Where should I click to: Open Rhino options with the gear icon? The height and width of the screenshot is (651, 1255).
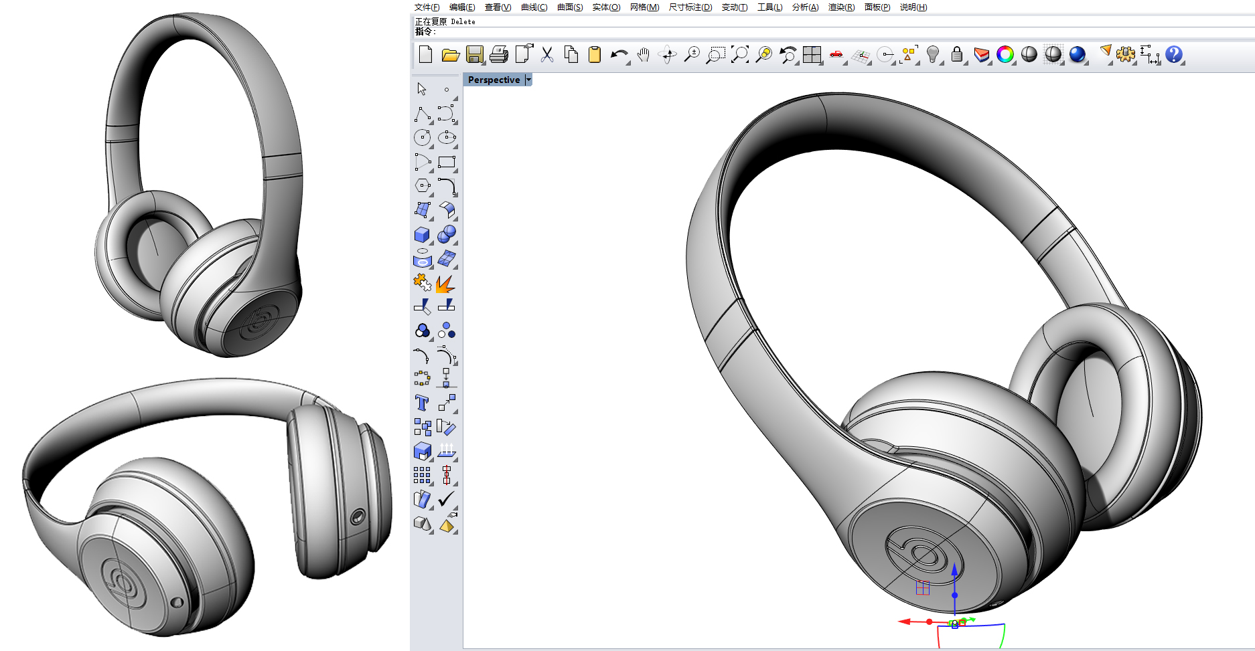(1126, 56)
